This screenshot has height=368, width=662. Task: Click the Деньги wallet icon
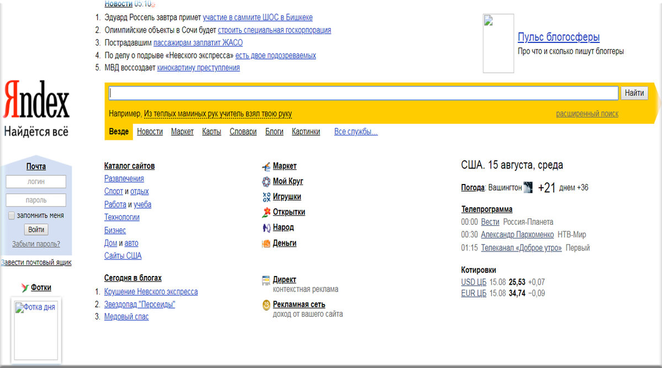coord(266,243)
